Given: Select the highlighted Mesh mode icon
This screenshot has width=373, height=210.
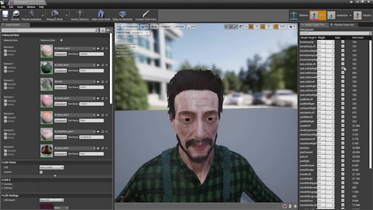Looking at the screenshot, I should point(314,15).
